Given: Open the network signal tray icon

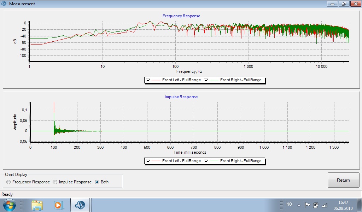Looking at the screenshot, I should 324,205.
